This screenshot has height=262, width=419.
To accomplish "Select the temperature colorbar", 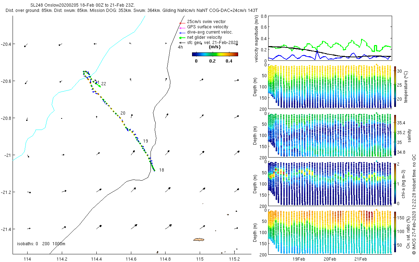I will [395, 86].
